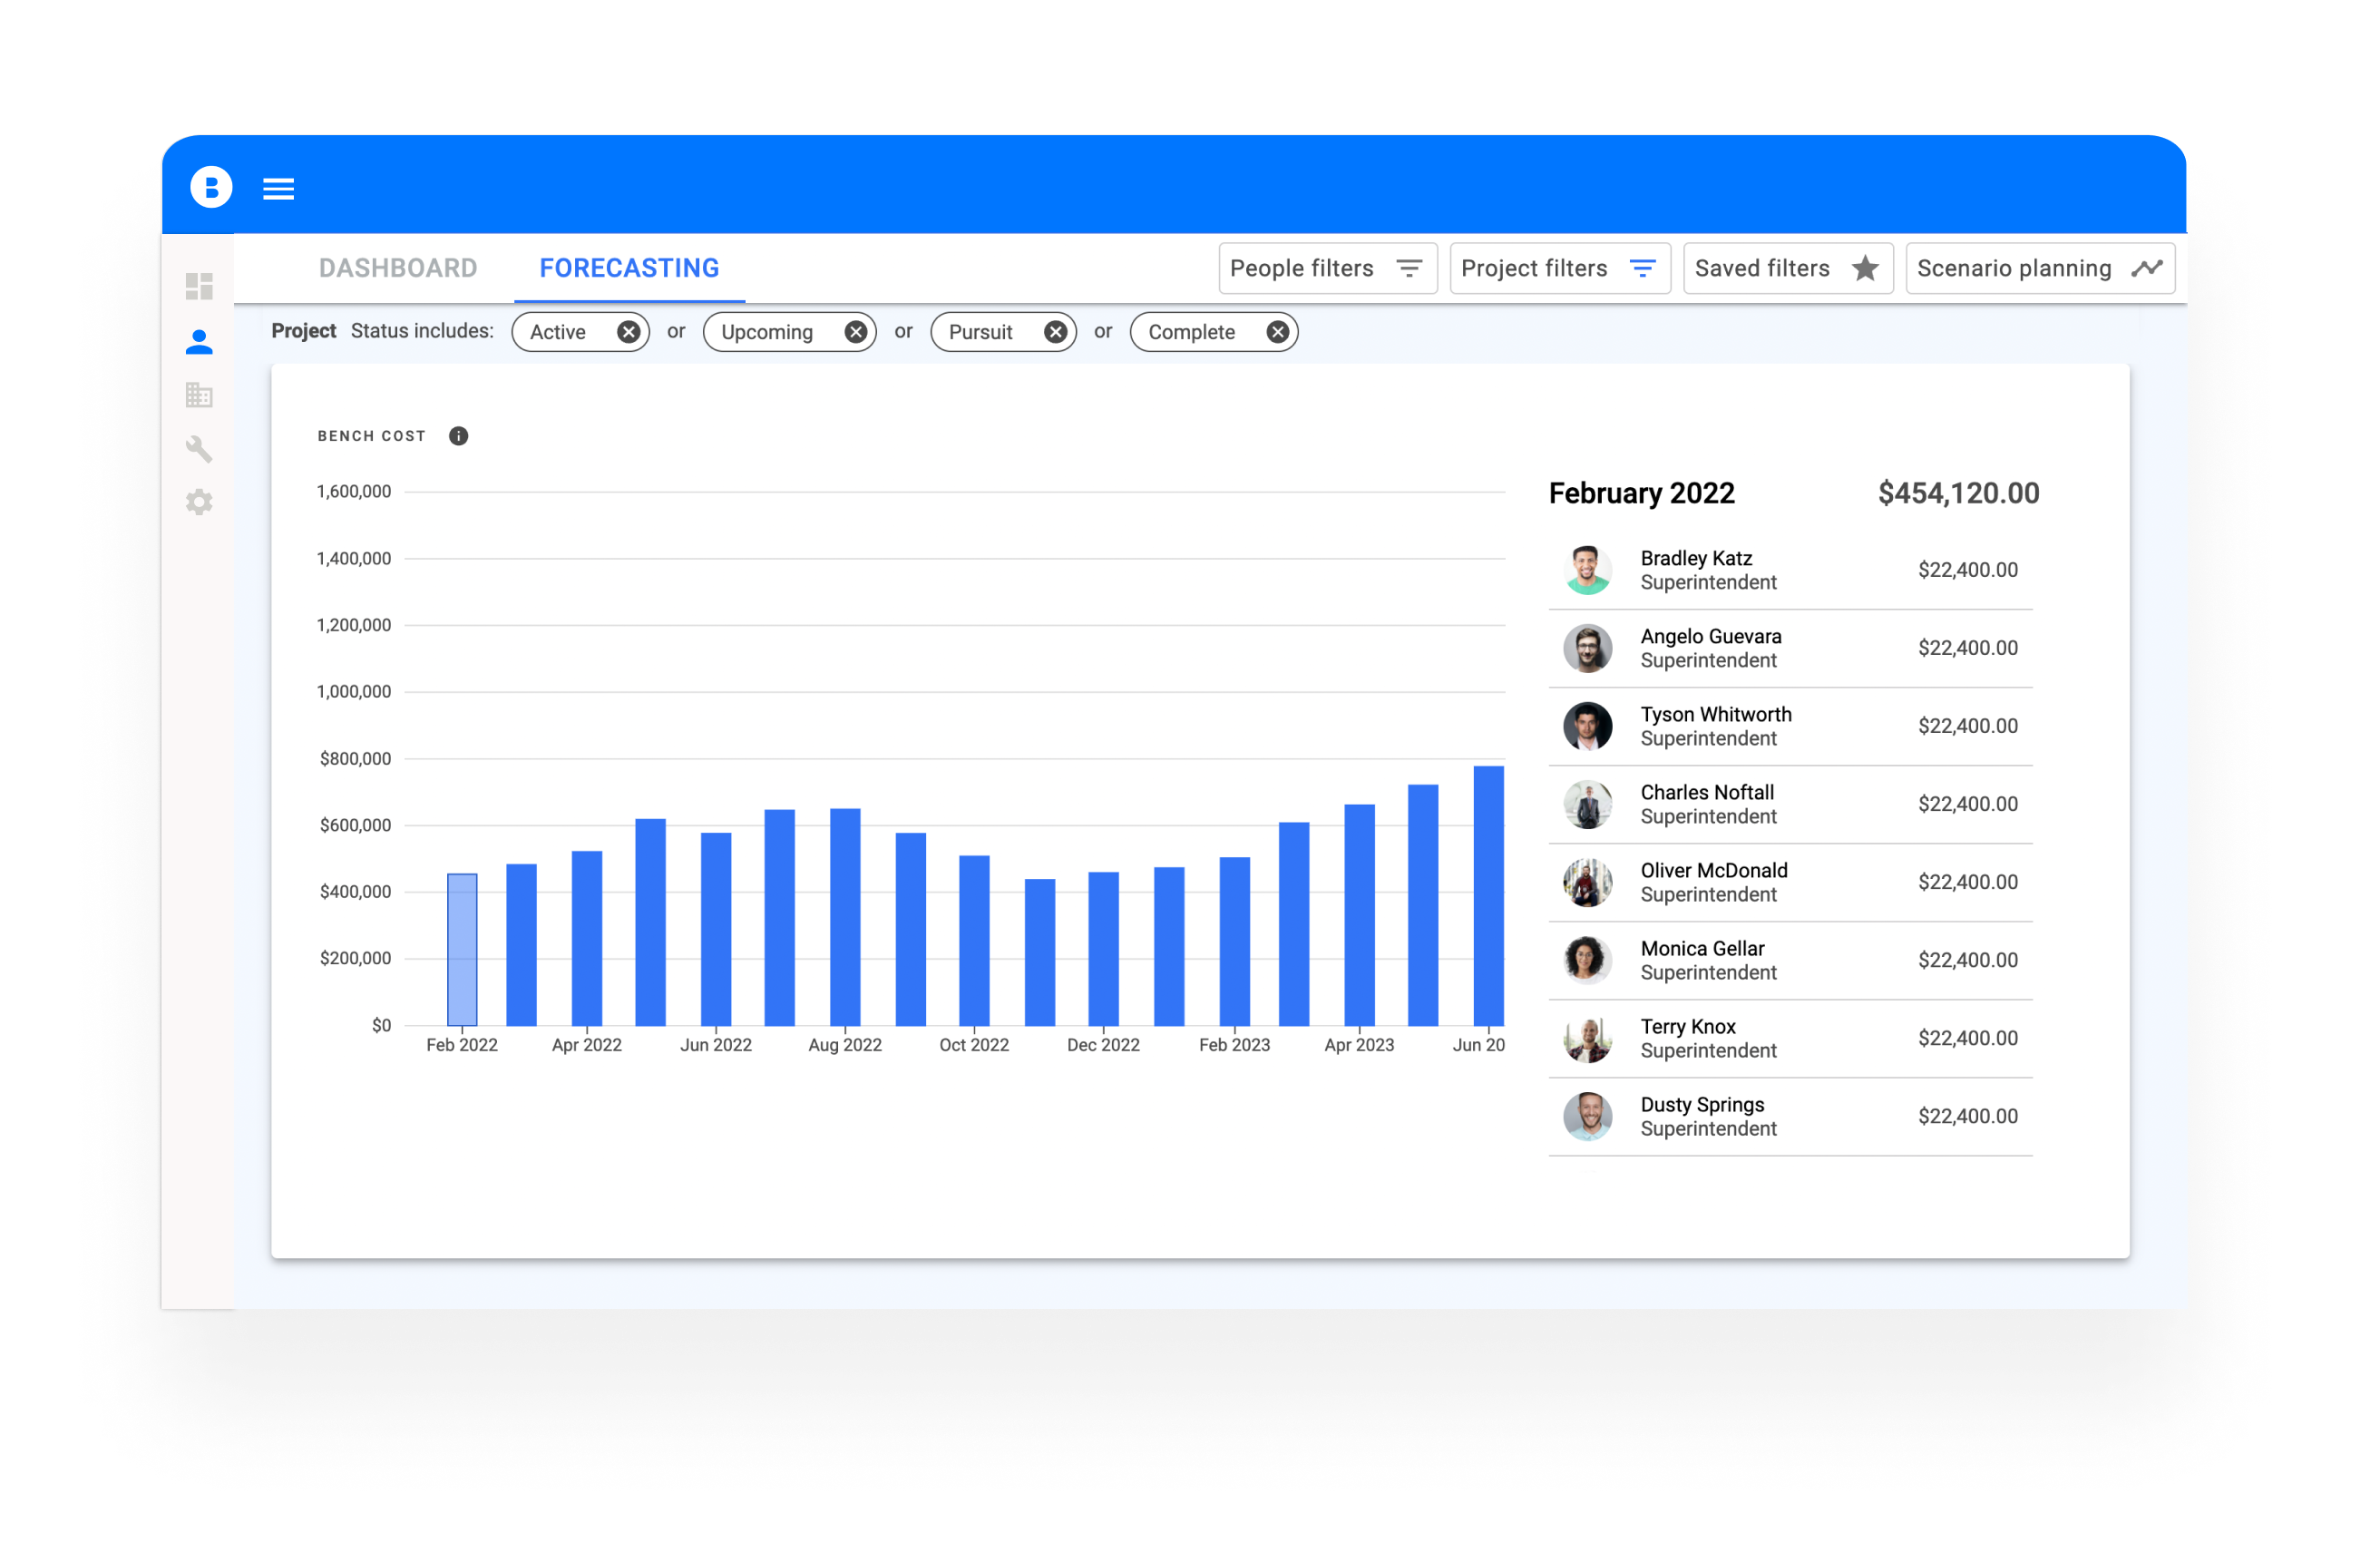Open the People filters dropdown
This screenshot has height=1562, width=2380.
click(1327, 268)
